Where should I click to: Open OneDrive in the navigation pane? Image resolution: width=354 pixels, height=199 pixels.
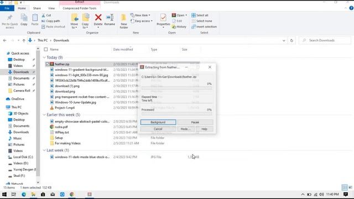(x=18, y=99)
